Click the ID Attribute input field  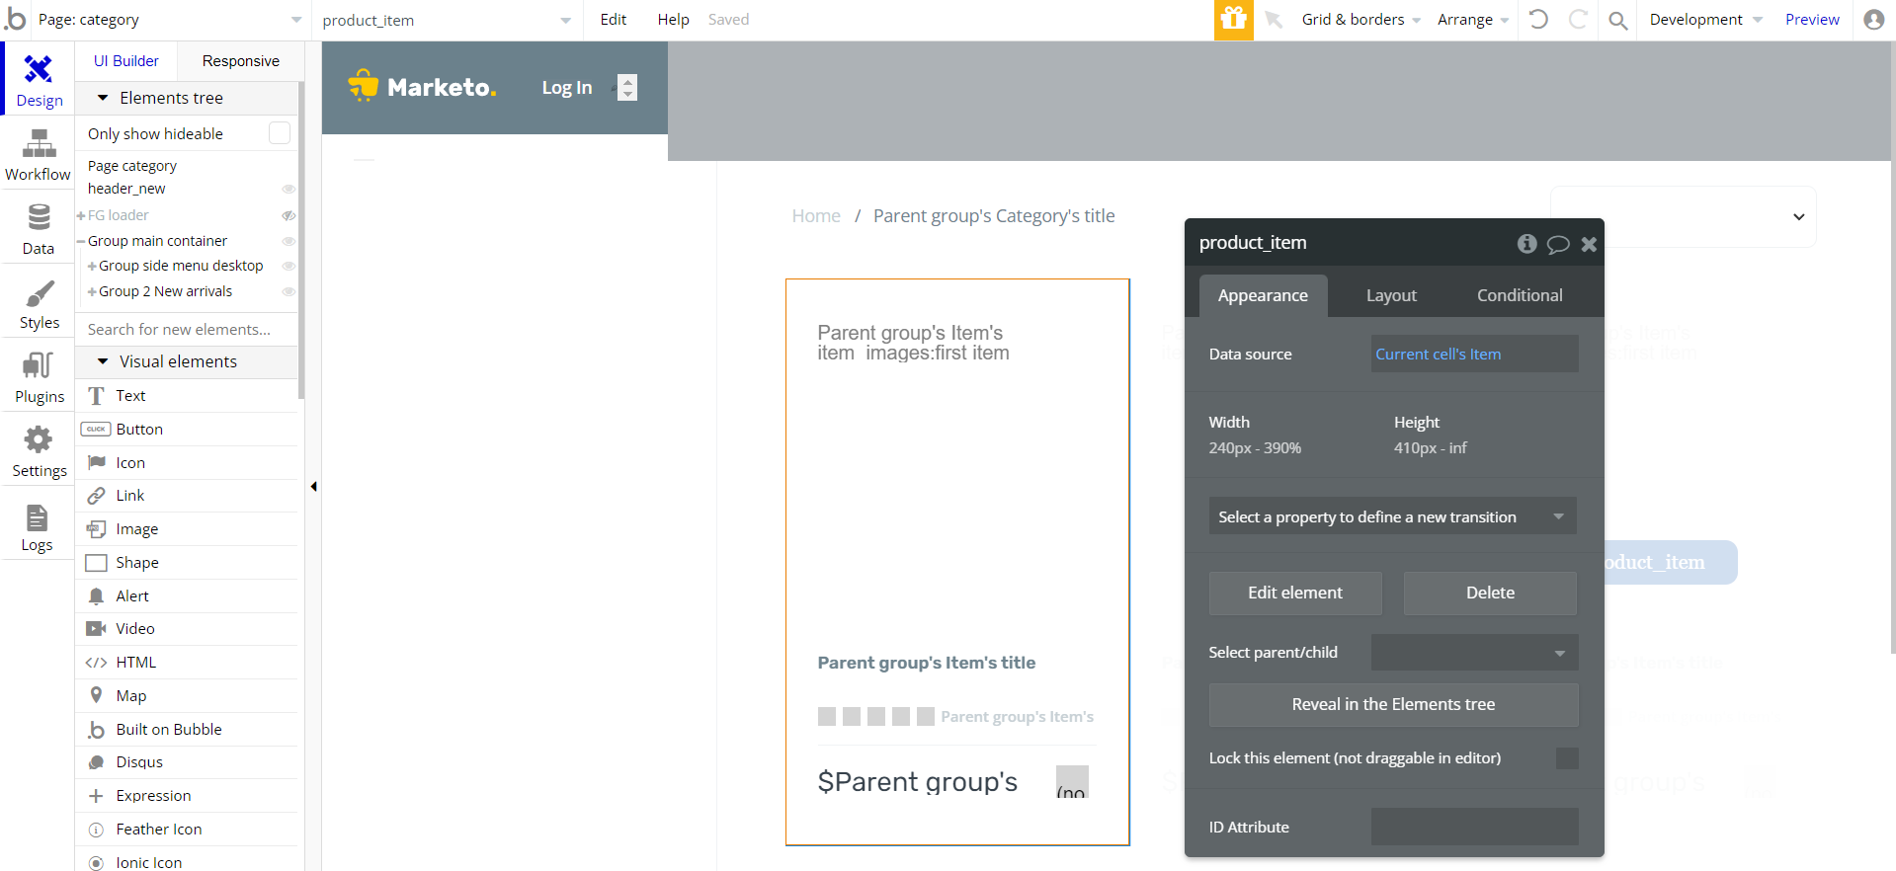[1474, 827]
